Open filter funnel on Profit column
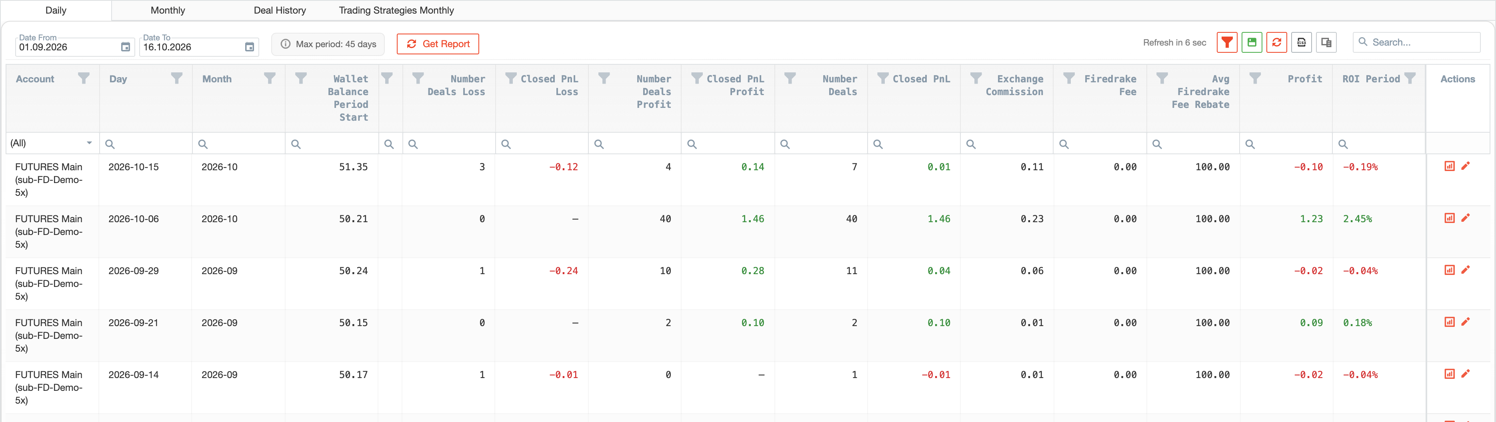 coord(1255,78)
